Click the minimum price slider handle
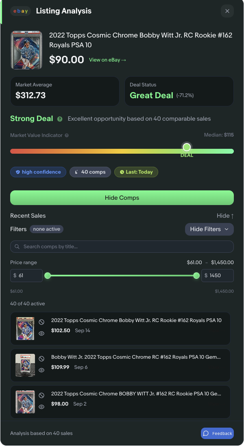Viewport: 244px width, 448px height. coord(48,276)
